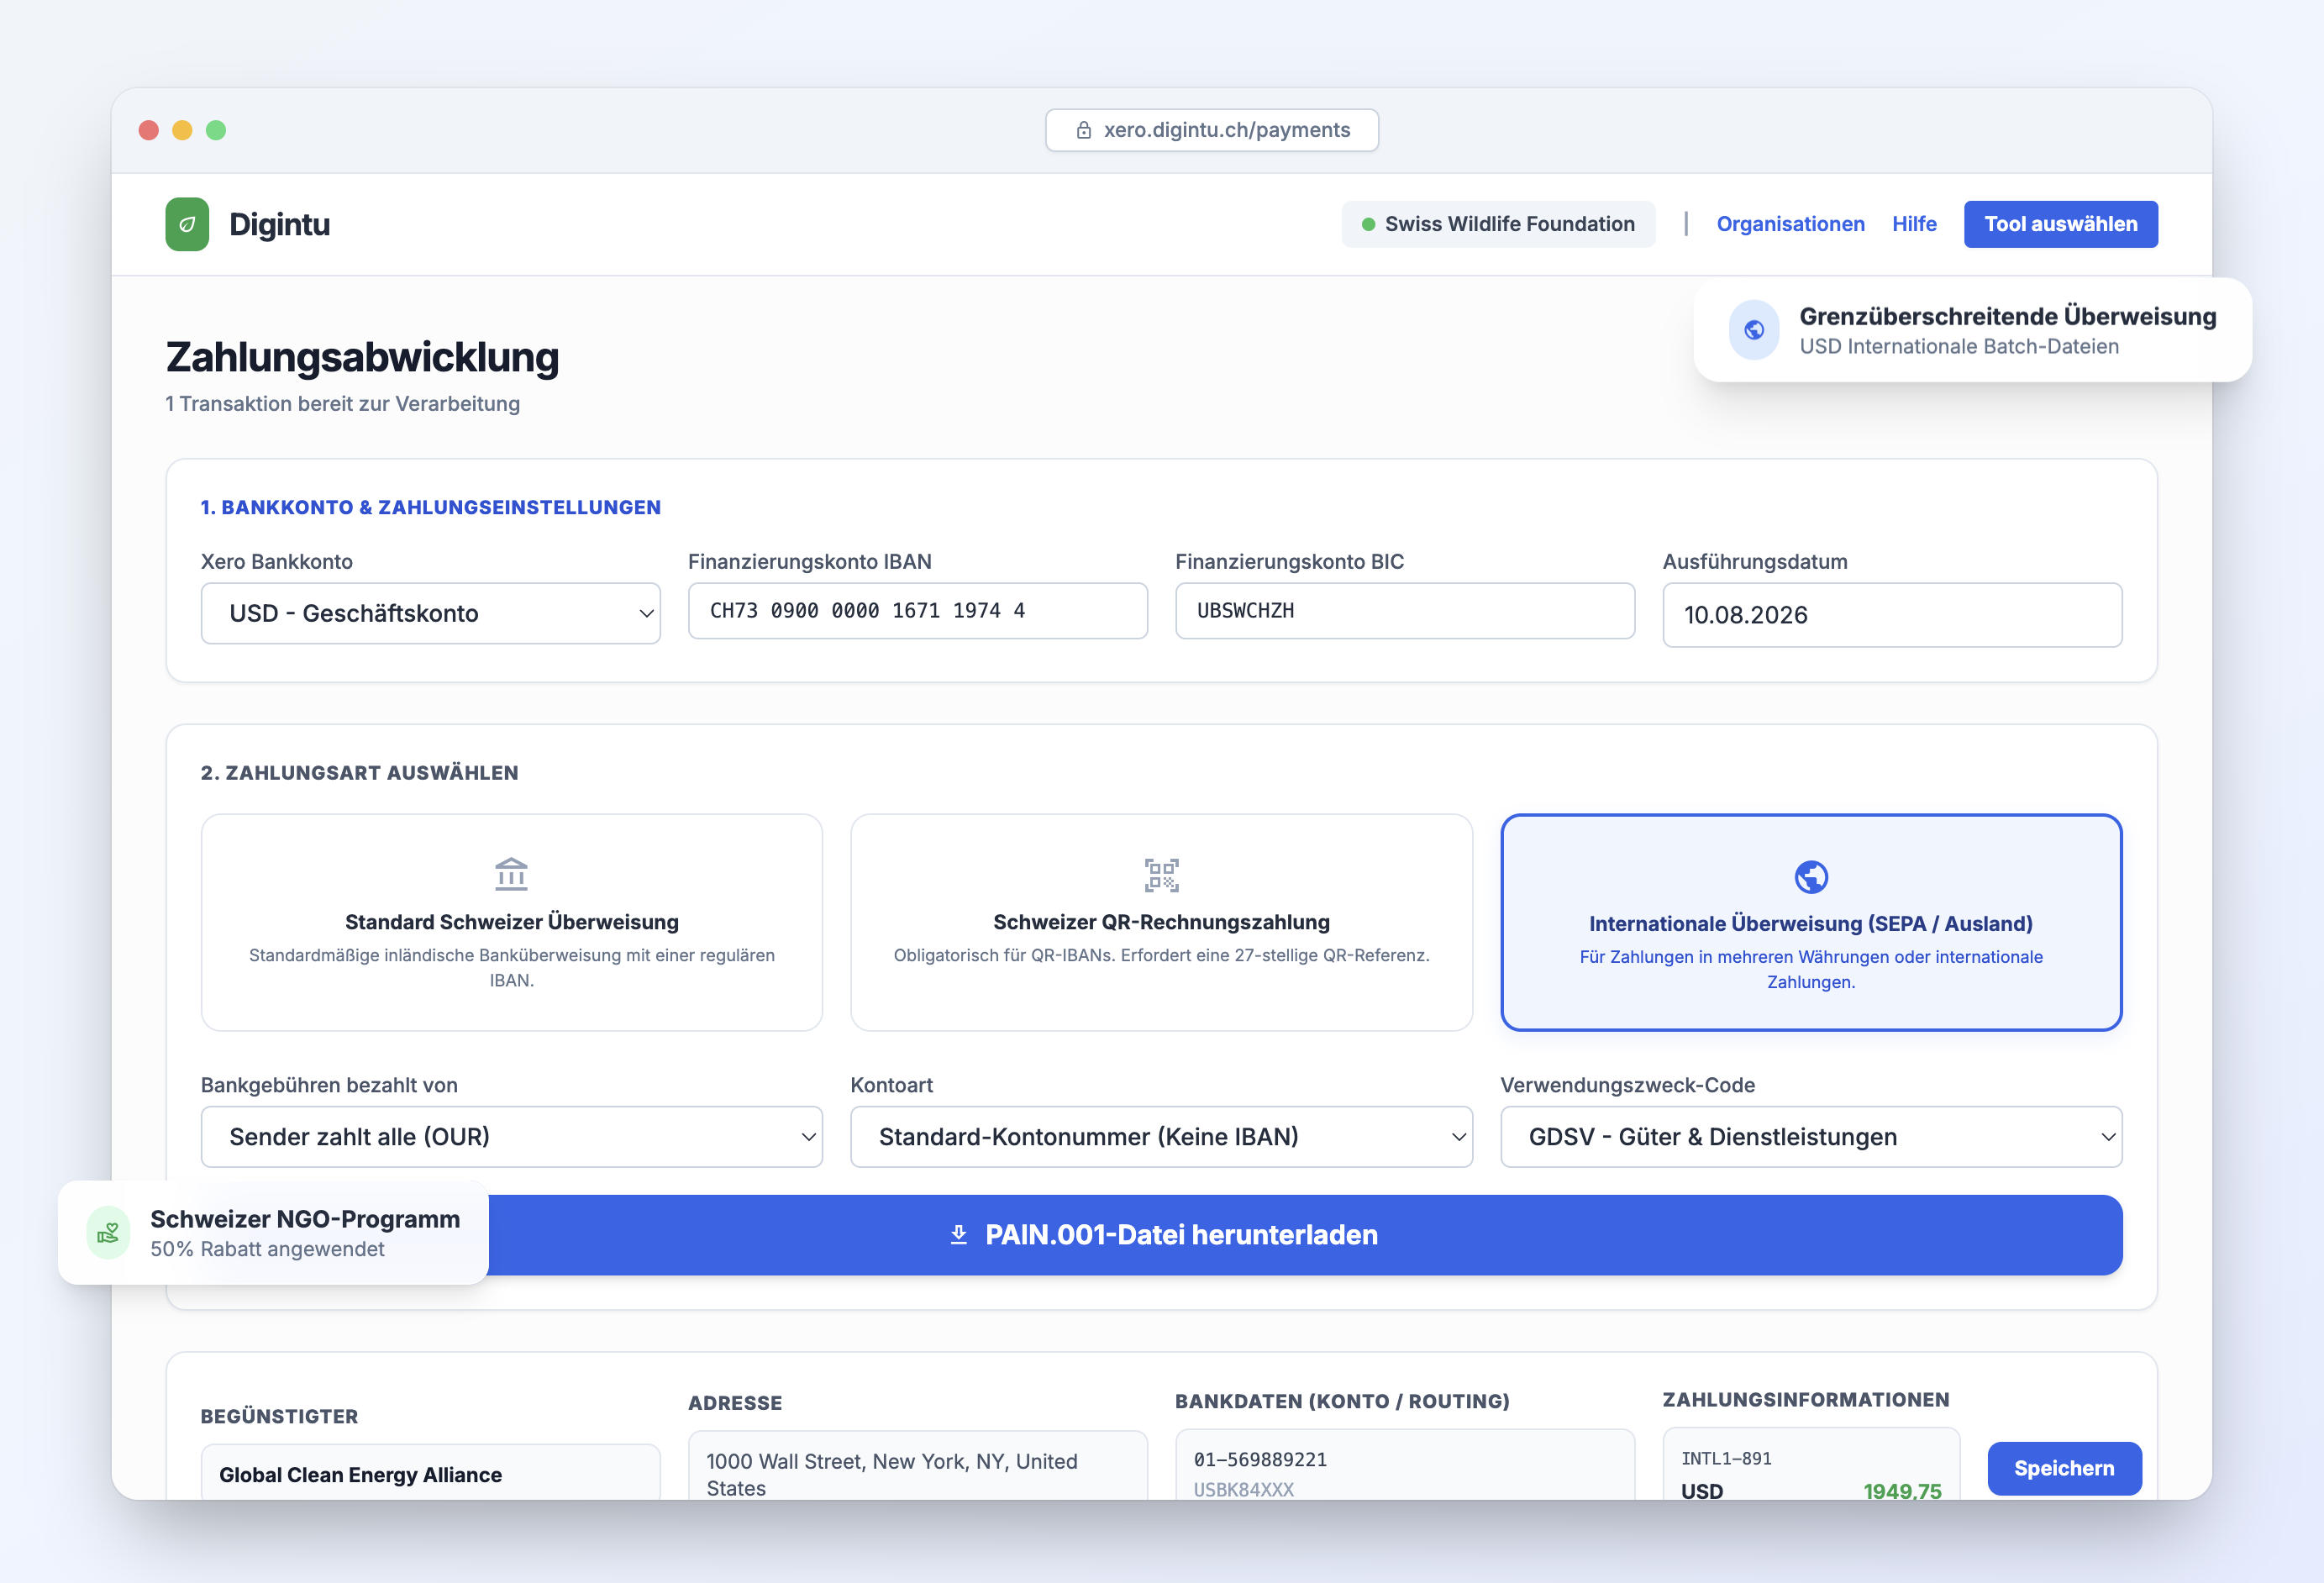Click the Speichern button
Image resolution: width=2324 pixels, height=1583 pixels.
click(2064, 1468)
